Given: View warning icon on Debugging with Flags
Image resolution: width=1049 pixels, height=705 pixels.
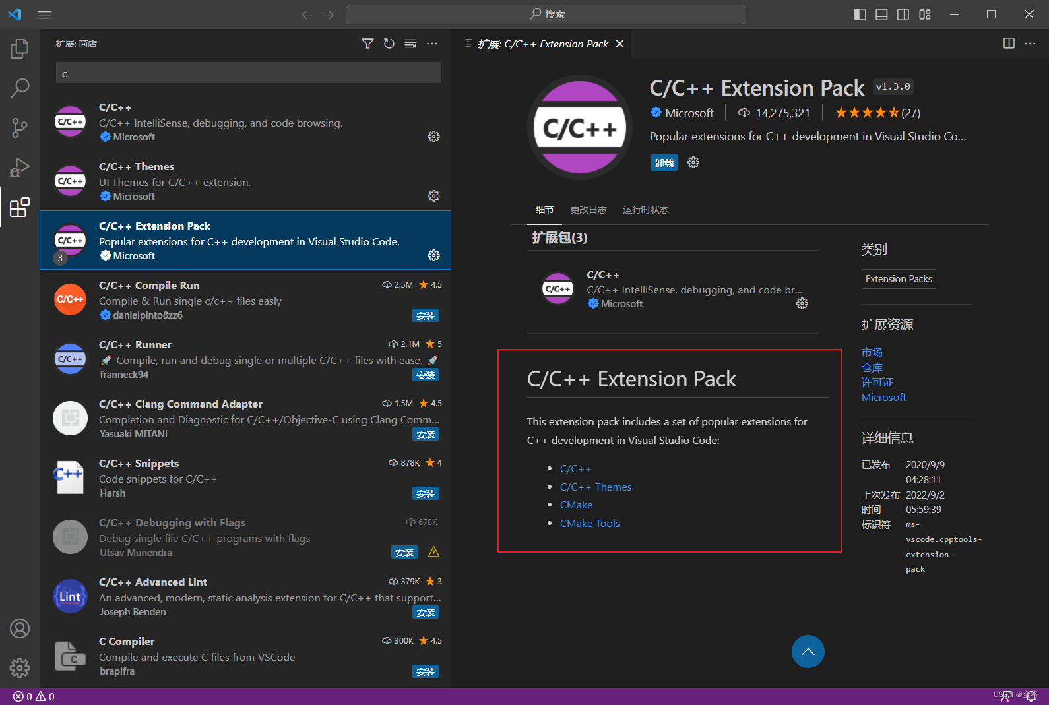Looking at the screenshot, I should point(433,552).
